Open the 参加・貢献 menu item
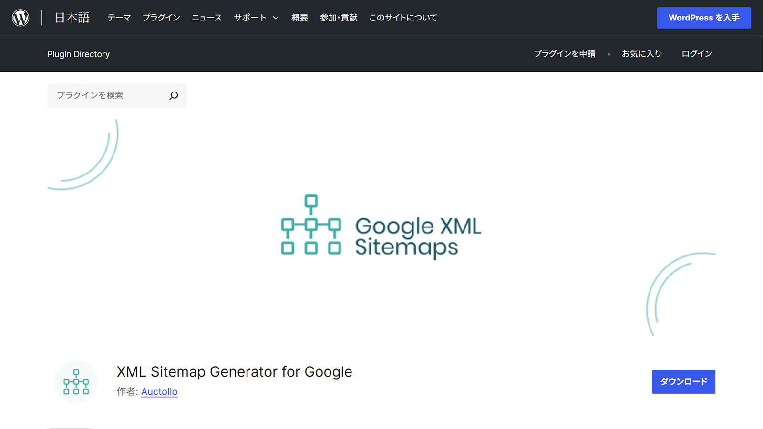Viewport: 763px width, 429px height. [339, 18]
